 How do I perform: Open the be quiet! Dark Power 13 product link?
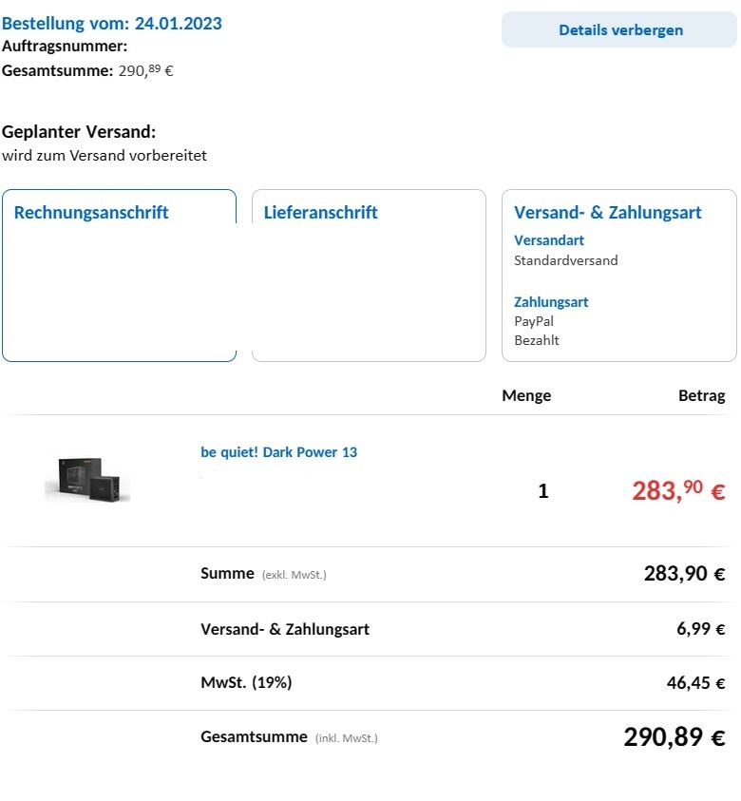(279, 452)
